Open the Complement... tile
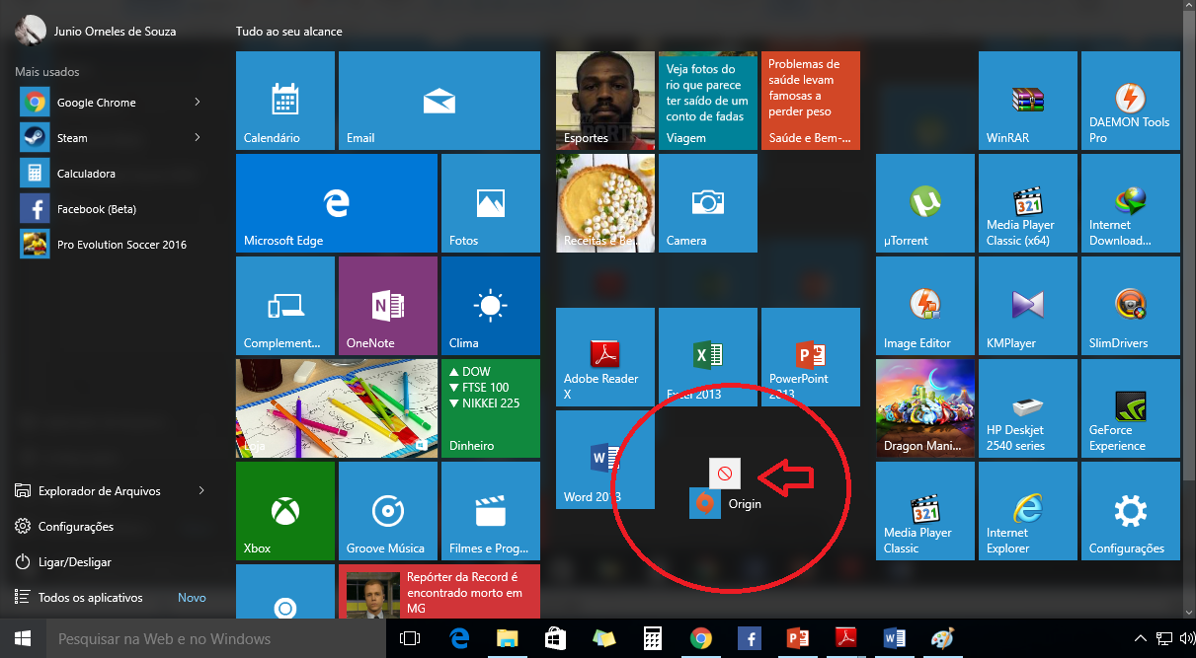The image size is (1196, 658). pos(285,305)
